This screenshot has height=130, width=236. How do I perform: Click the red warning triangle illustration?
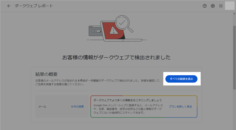point(114,30)
